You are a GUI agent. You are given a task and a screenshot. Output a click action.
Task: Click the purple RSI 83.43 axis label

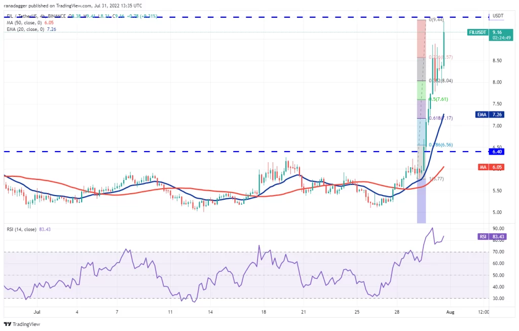pos(491,236)
